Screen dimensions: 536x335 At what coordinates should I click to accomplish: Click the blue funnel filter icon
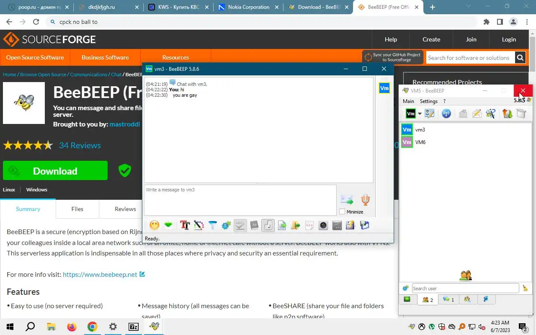coord(213,225)
